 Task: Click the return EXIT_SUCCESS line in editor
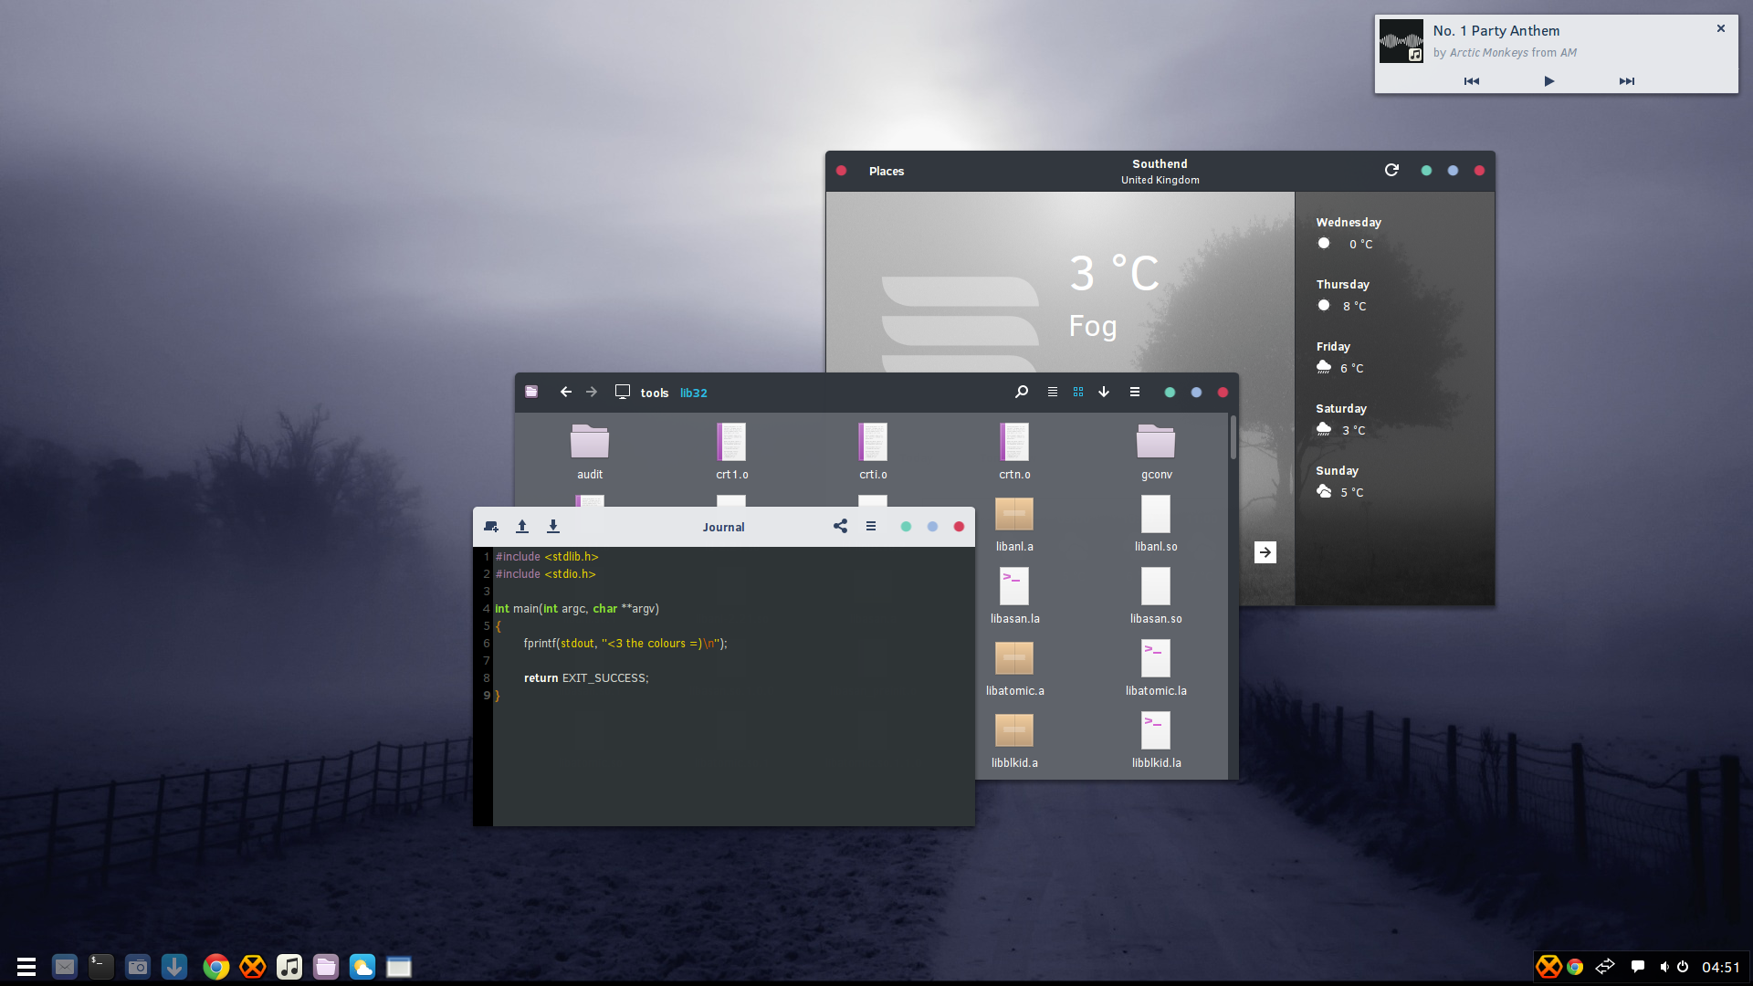click(586, 678)
